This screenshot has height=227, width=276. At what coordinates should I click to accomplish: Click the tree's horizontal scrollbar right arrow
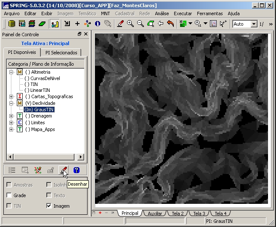(81, 157)
